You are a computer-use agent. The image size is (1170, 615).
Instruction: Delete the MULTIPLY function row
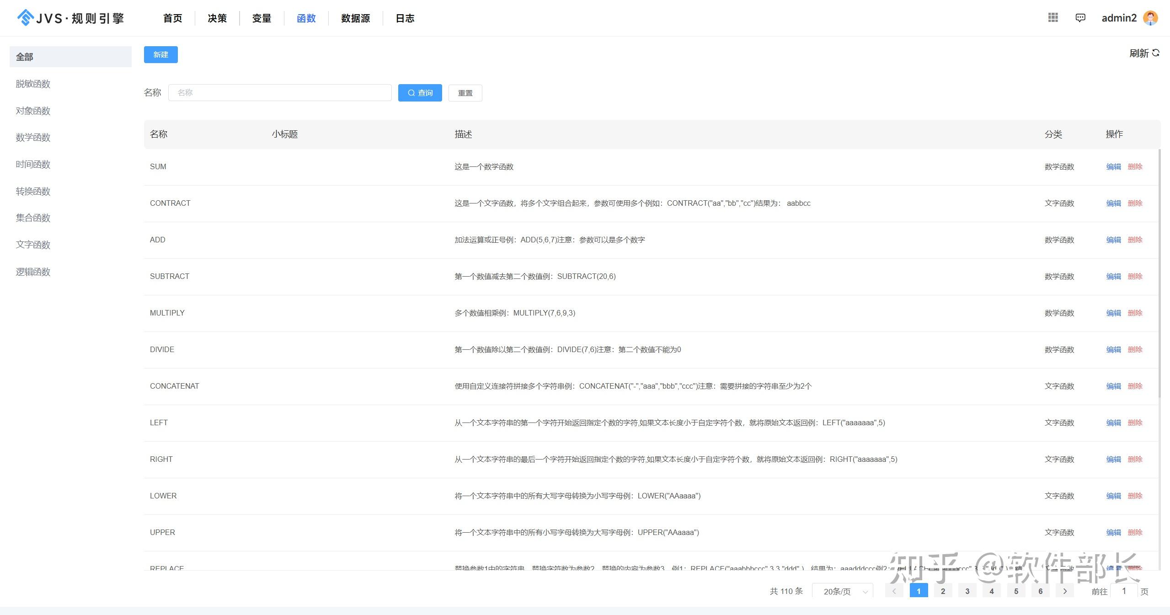[1135, 313]
